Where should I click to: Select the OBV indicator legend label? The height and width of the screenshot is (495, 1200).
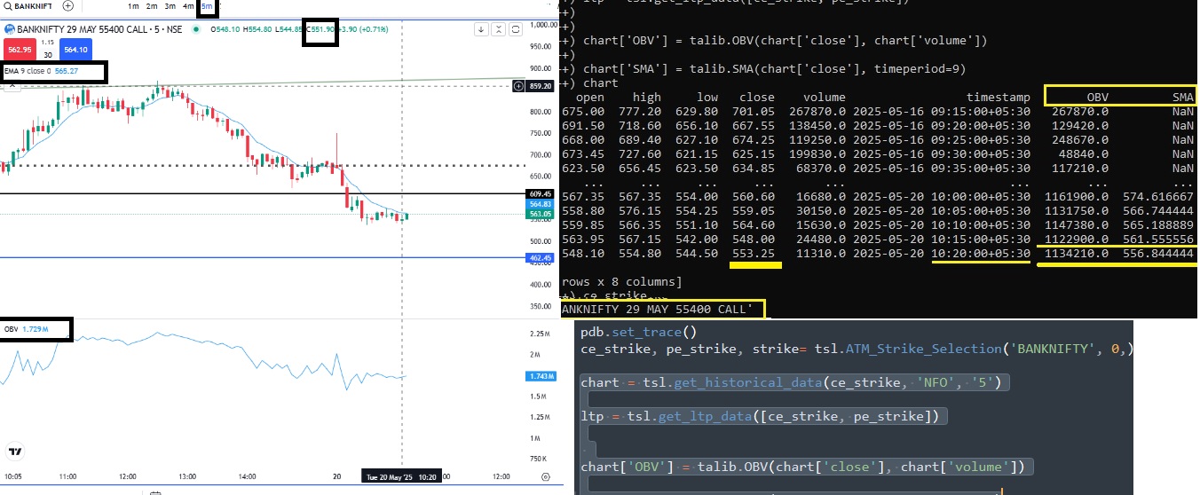tap(12, 329)
